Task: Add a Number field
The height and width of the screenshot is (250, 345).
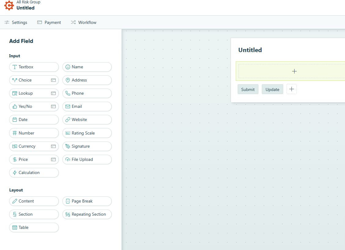Action: (x=34, y=133)
